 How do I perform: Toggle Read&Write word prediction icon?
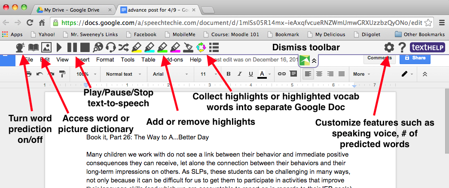point(20,47)
